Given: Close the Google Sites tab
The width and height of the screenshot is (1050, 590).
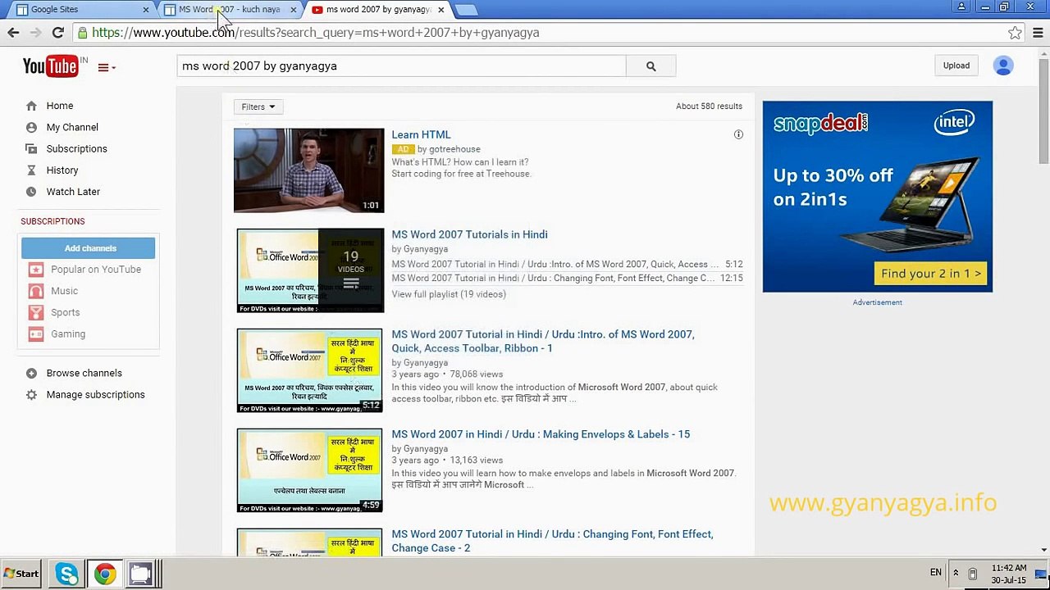Looking at the screenshot, I should point(145,10).
